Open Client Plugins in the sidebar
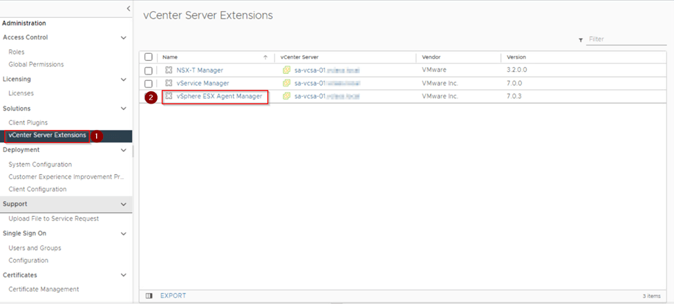Image resolution: width=674 pixels, height=304 pixels. (28, 122)
